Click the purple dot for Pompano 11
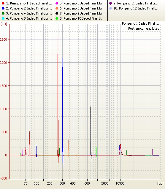The height and width of the screenshot is (189, 165). click(x=110, y=3)
